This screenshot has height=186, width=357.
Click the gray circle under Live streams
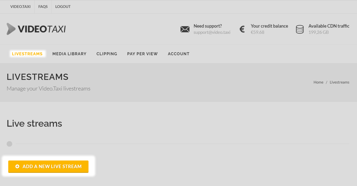tap(9, 144)
